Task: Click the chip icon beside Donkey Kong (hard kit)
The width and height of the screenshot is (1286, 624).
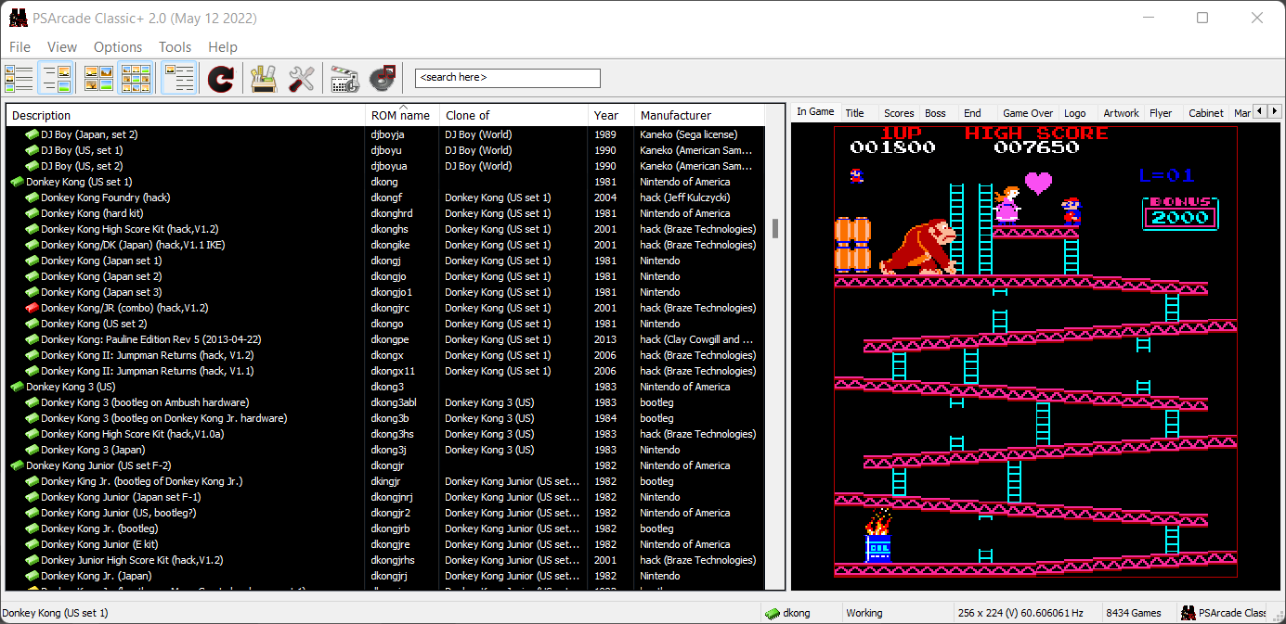Action: [32, 213]
